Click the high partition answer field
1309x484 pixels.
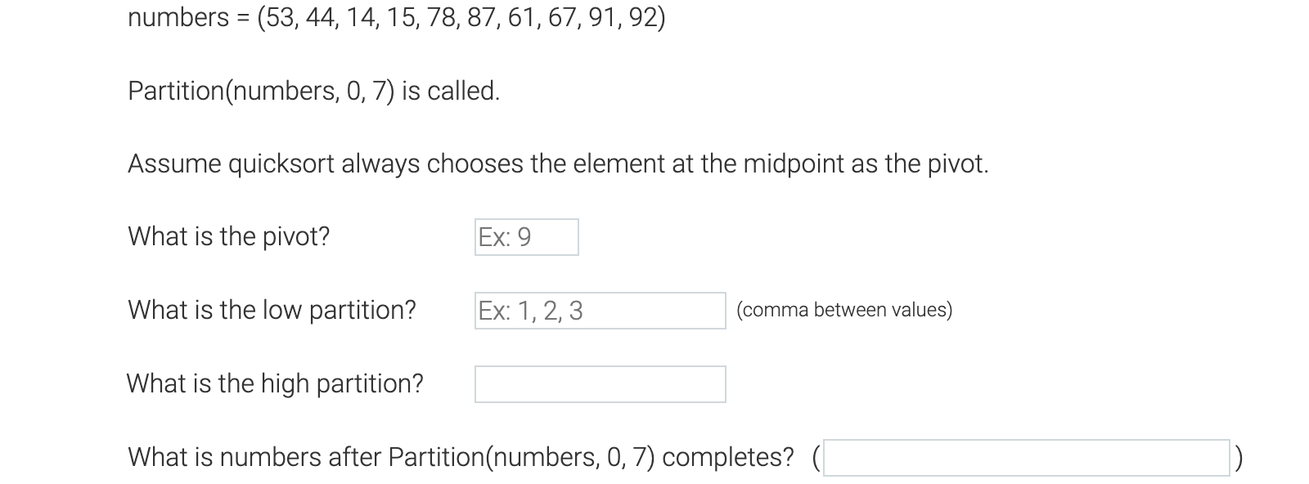click(x=600, y=383)
